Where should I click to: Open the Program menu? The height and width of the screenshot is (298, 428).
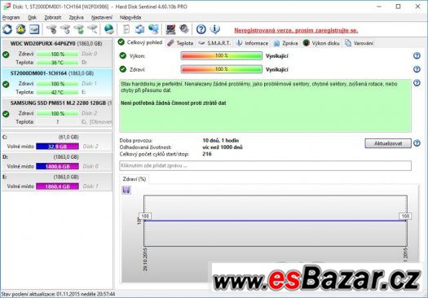pyautogui.click(x=11, y=17)
